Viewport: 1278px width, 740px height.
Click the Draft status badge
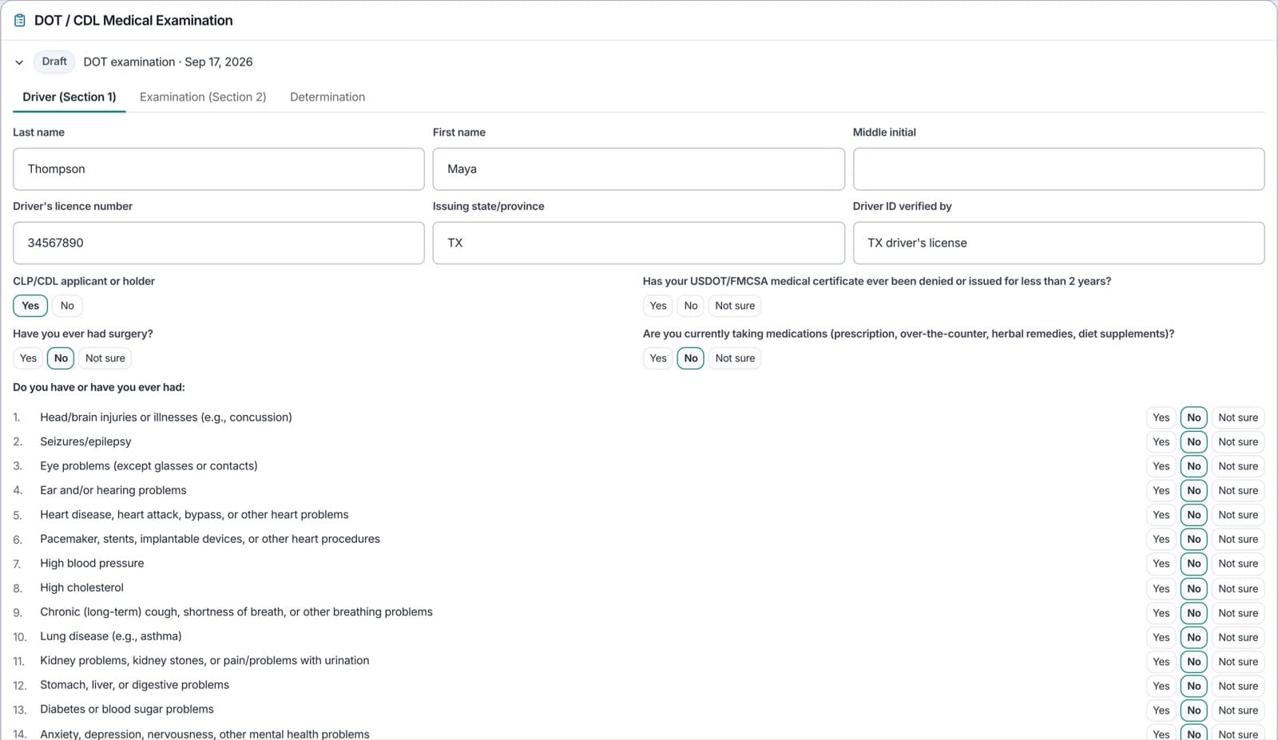click(54, 61)
